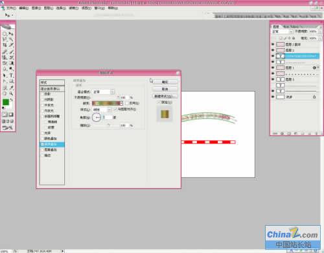
Task: Select 样式 (Styles) at list top
Action: [x=52, y=82]
